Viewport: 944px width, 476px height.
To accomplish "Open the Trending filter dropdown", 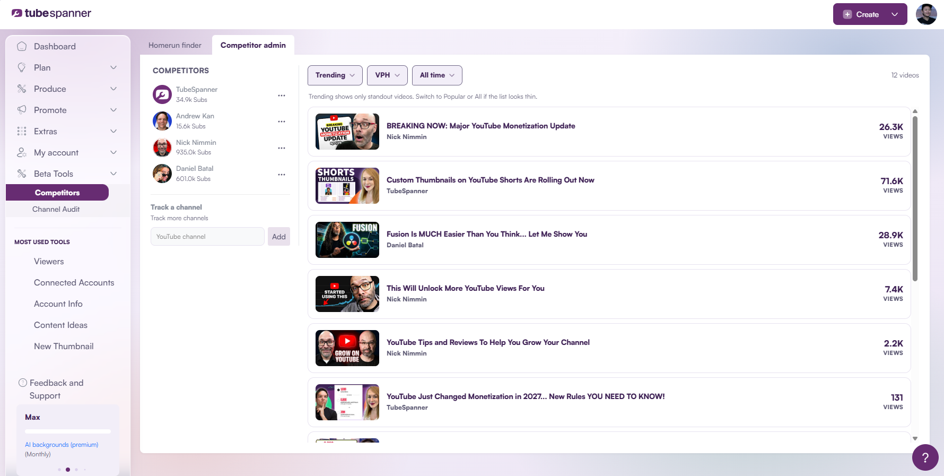I will [x=335, y=75].
